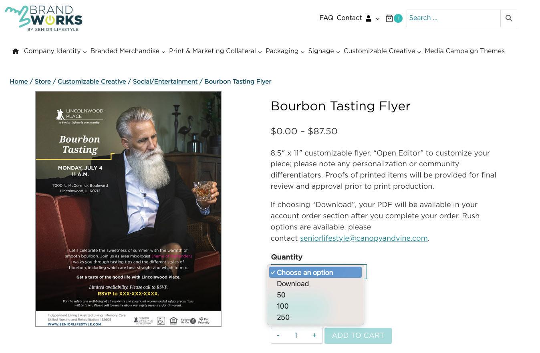Click seniorlifestyle@canopyandvine.com email link

point(364,238)
